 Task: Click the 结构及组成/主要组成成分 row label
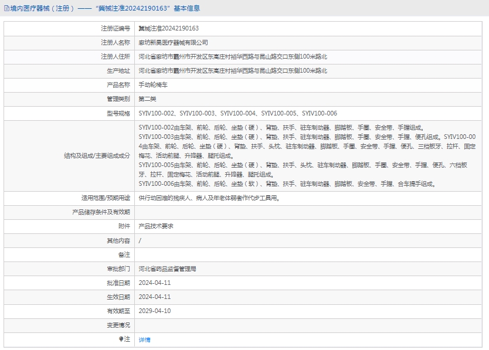[x=97, y=155]
